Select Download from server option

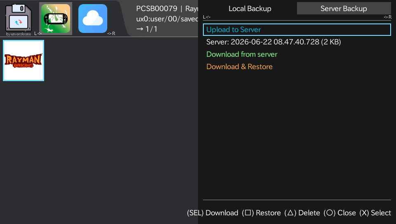pos(242,54)
